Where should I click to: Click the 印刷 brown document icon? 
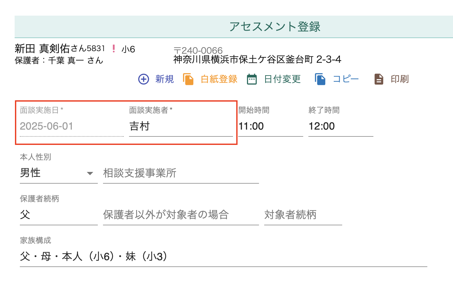coord(379,79)
